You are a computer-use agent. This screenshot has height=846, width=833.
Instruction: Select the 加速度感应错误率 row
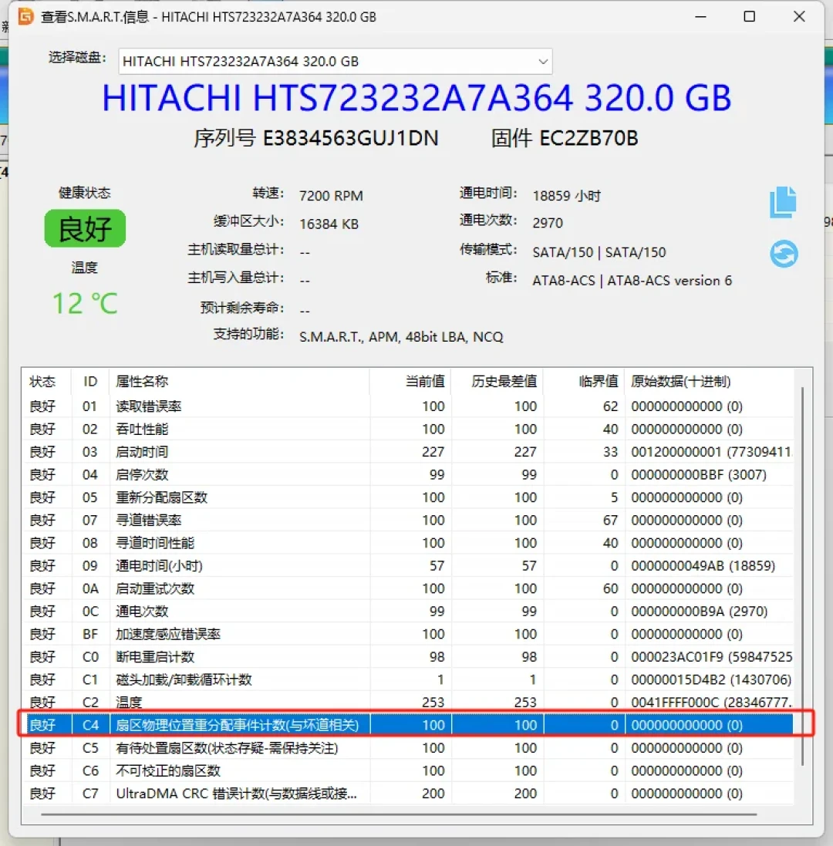pos(408,634)
